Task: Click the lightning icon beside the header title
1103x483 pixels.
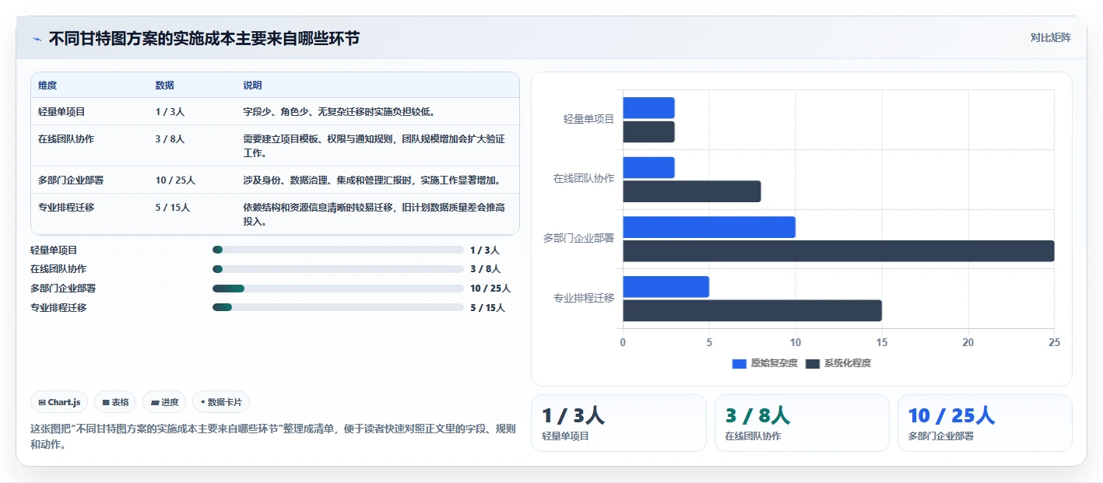Action: [37, 39]
